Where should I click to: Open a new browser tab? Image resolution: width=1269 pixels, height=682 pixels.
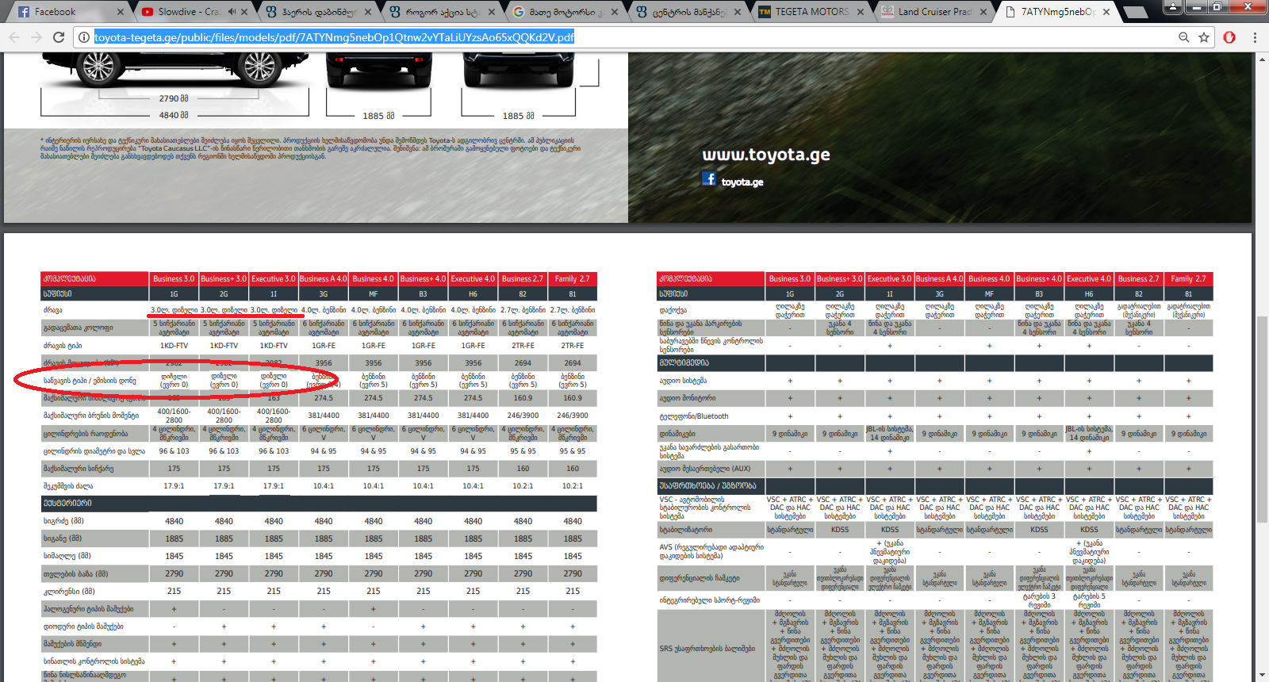1136,12
